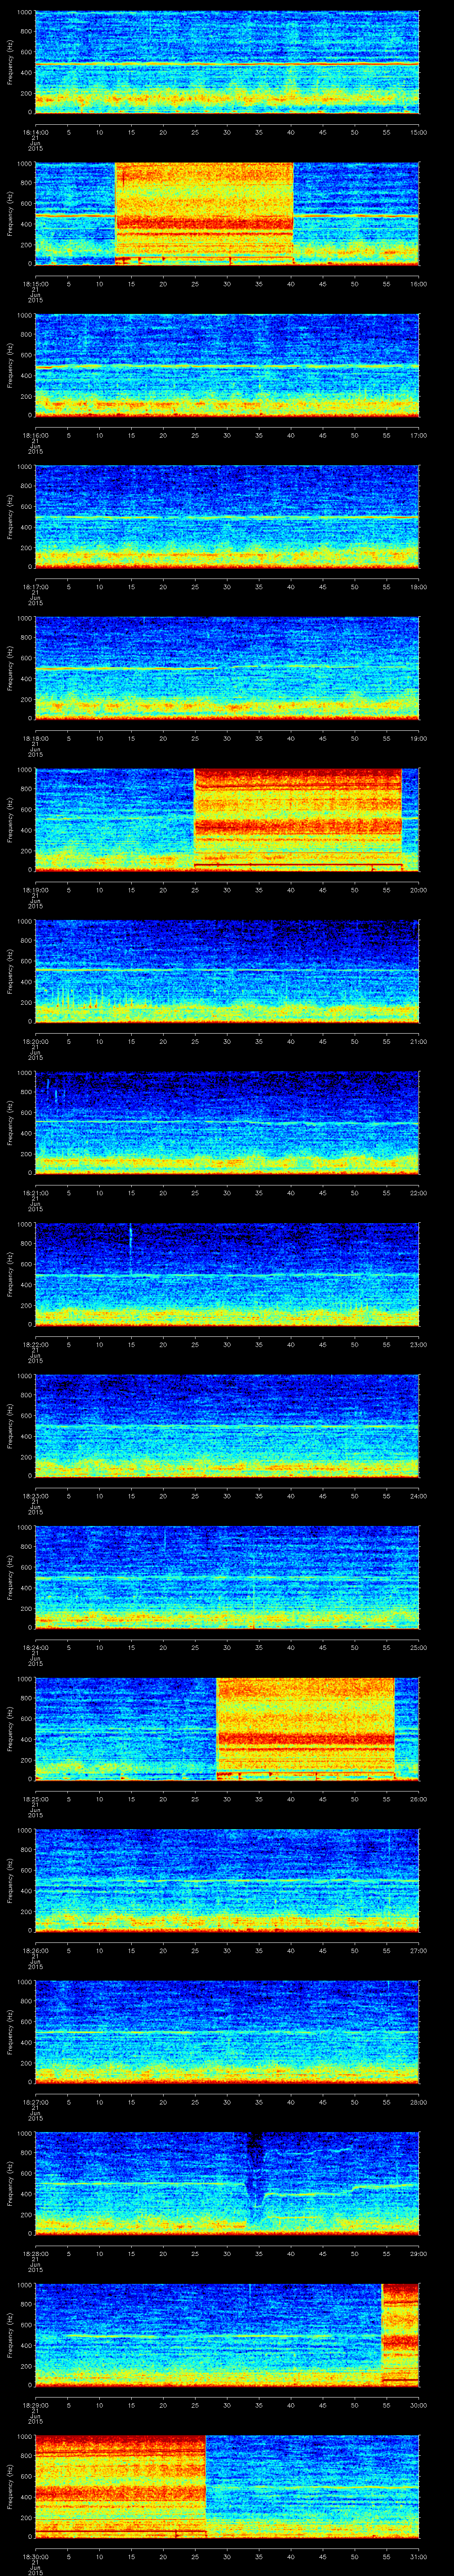Select the noise burst in the 18:15:00 spectrogram
The image size is (454, 2576).
pos(204,212)
